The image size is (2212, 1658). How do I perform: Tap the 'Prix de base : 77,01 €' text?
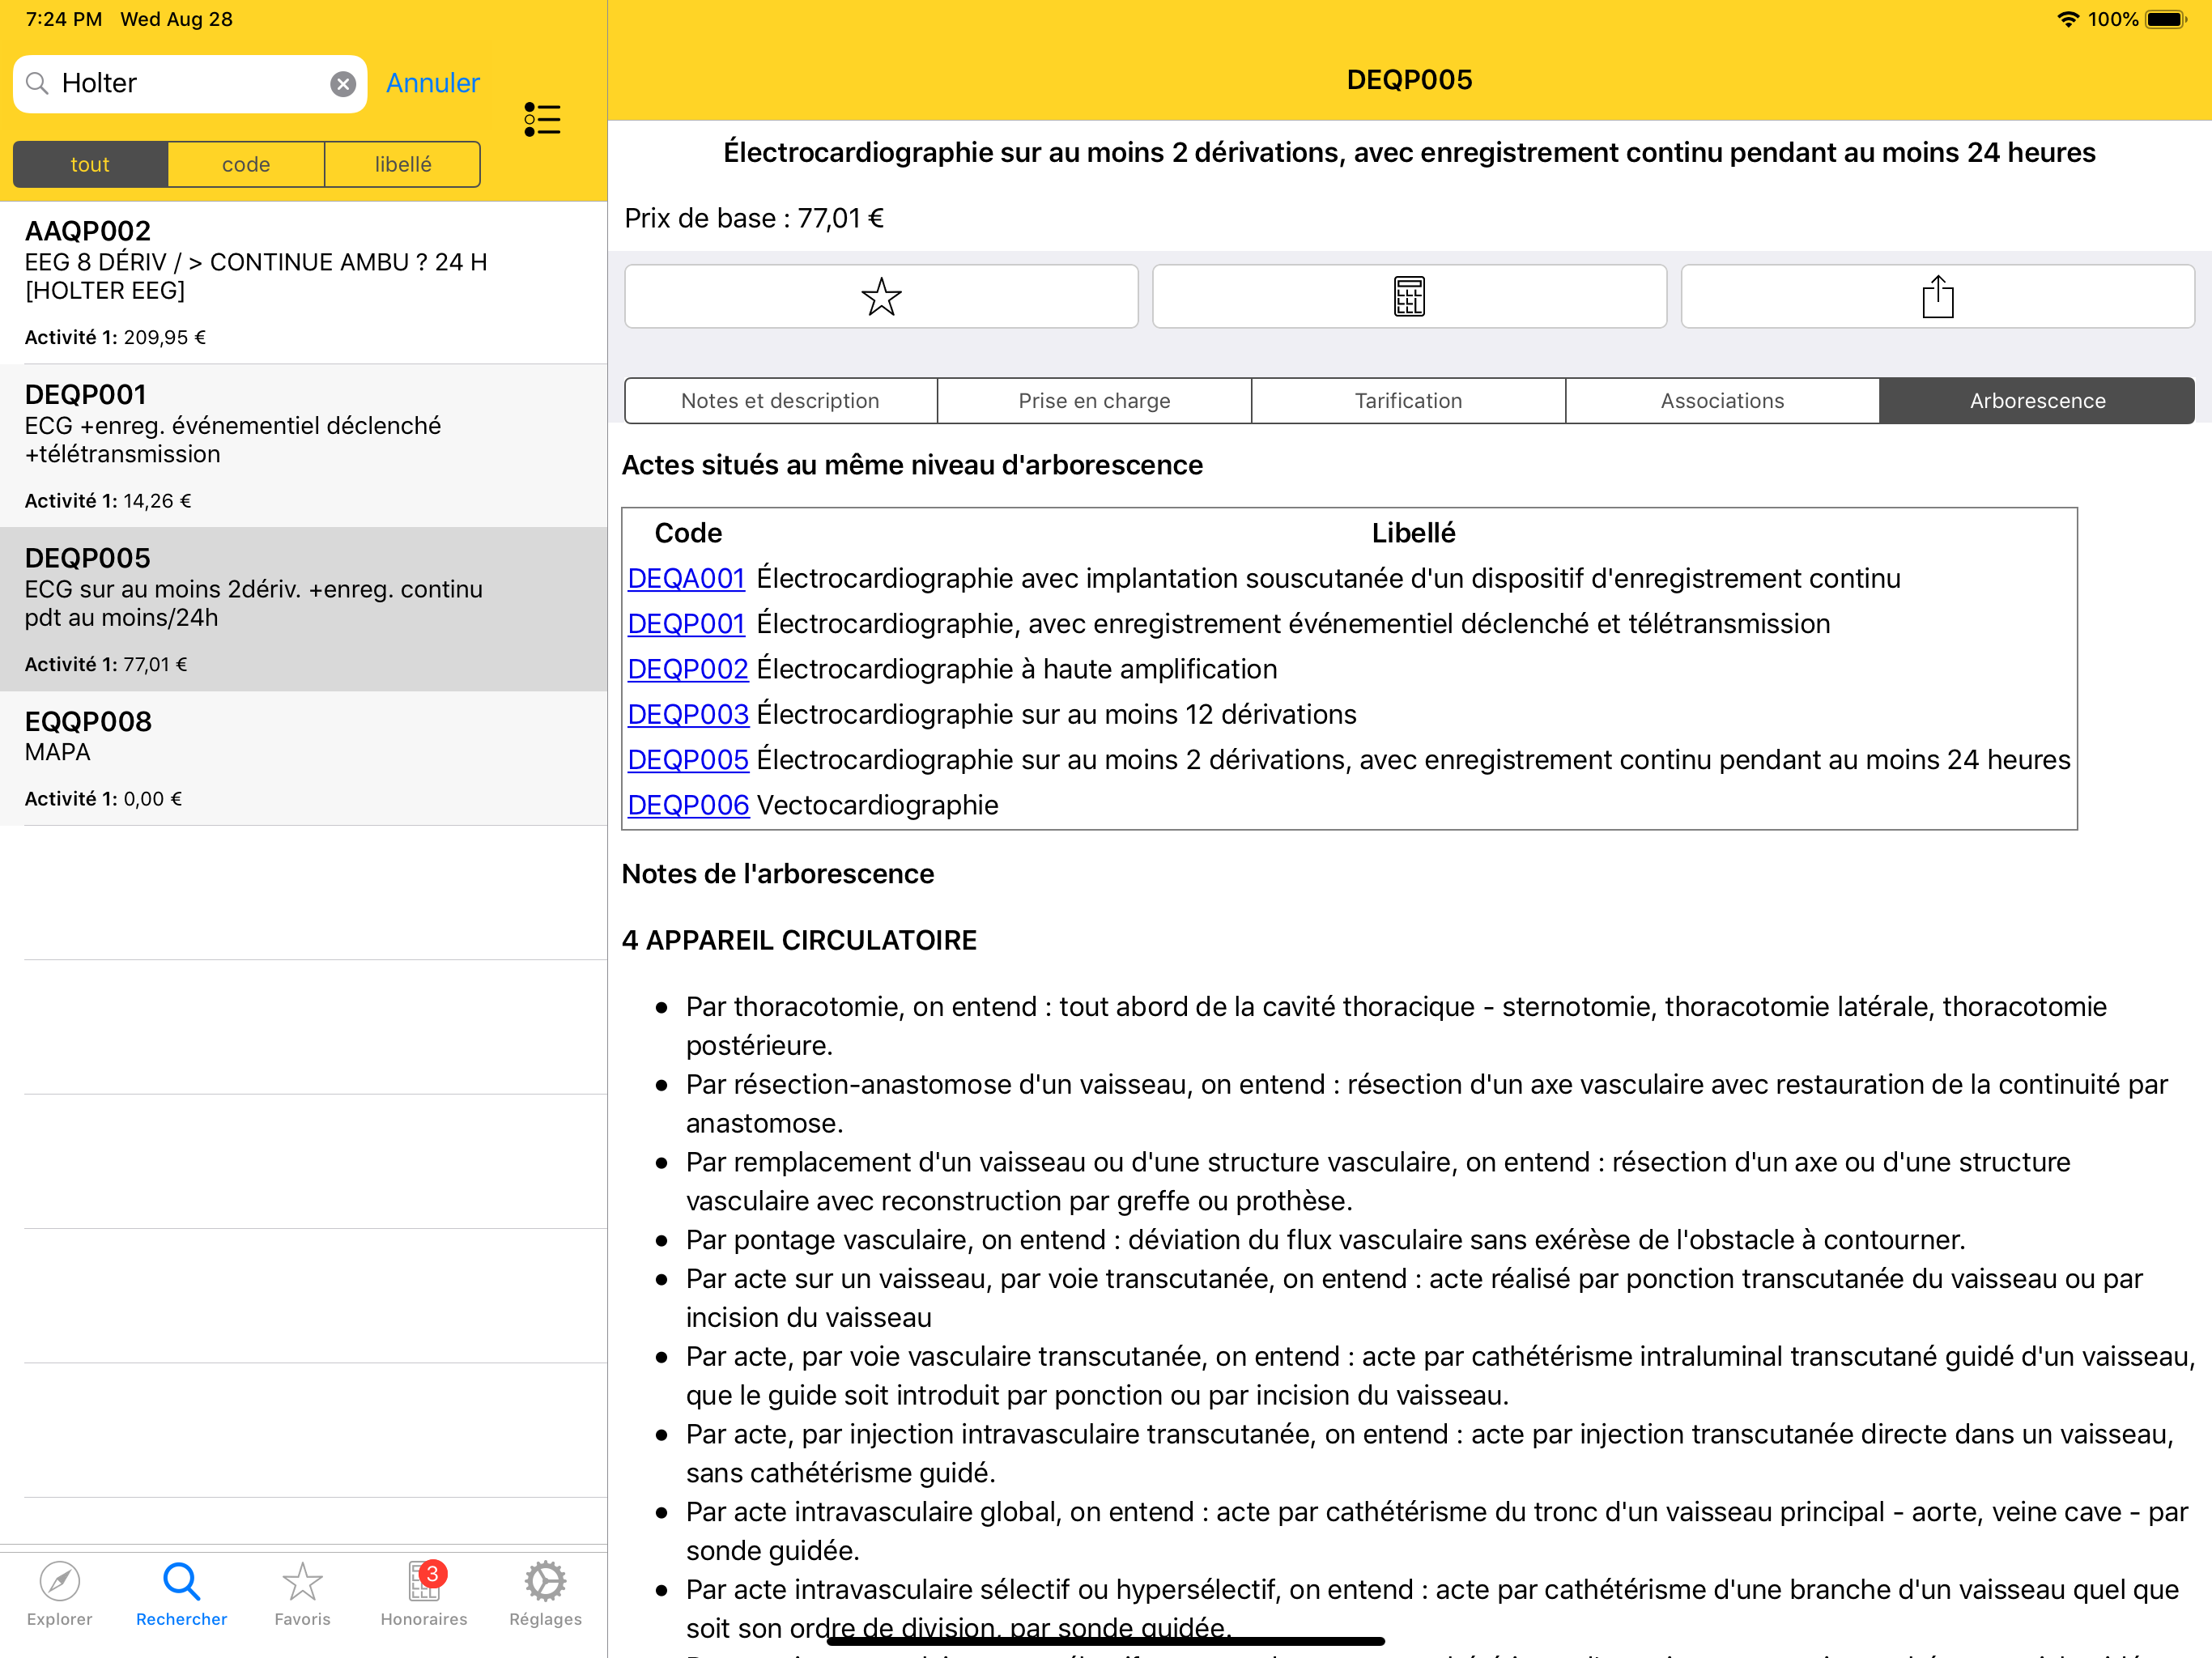pos(754,219)
